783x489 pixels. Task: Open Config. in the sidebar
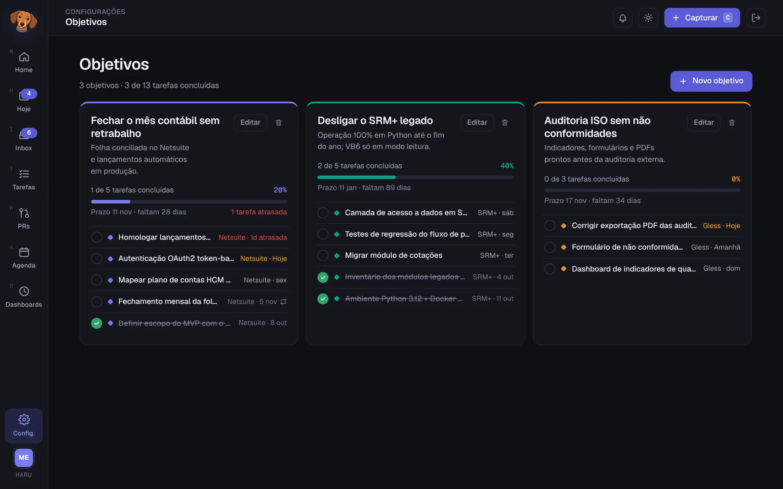pos(24,426)
